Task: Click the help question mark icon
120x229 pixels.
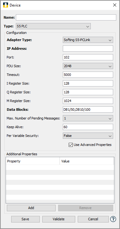Action: pyautogui.click(x=113, y=219)
